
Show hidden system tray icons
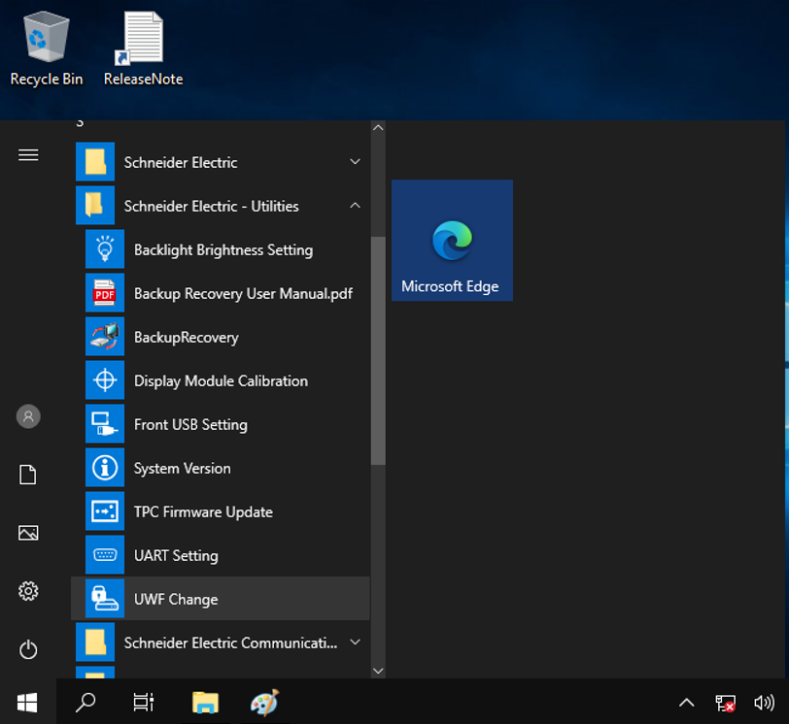(686, 703)
